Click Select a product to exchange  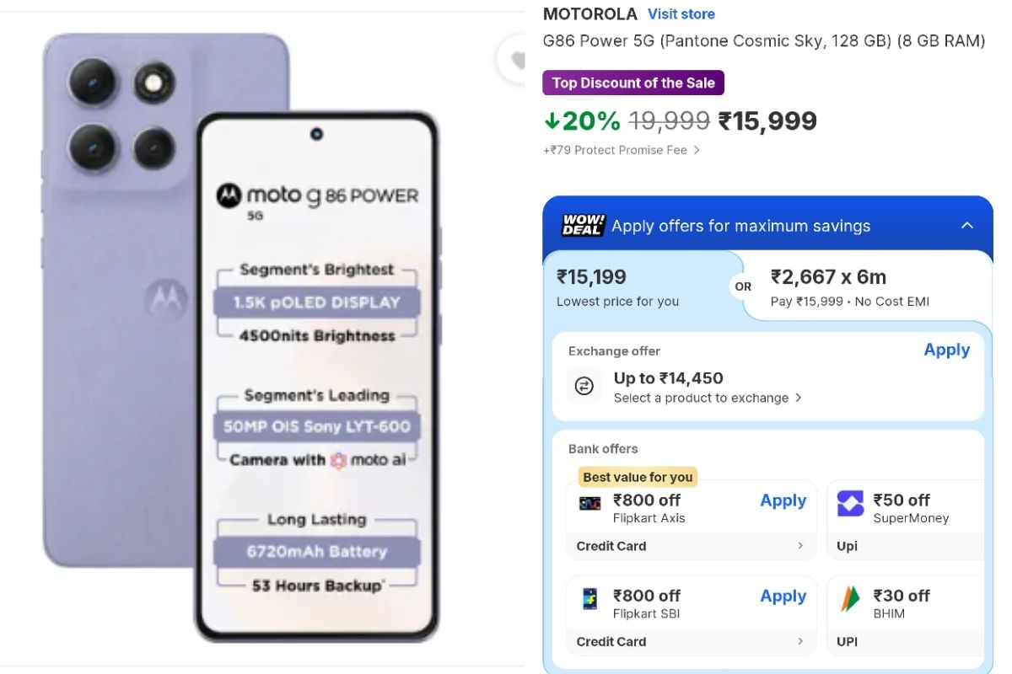707,398
